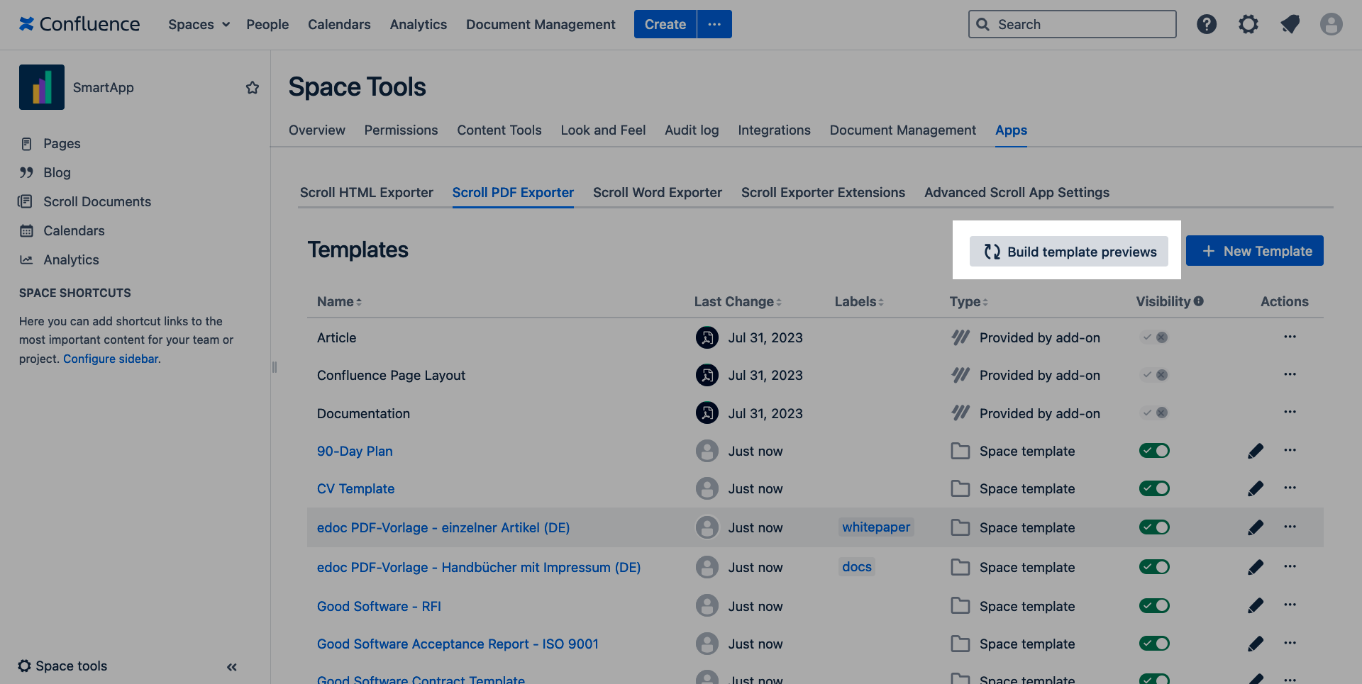Click the user profile avatar icon
1362x684 pixels.
click(1331, 24)
